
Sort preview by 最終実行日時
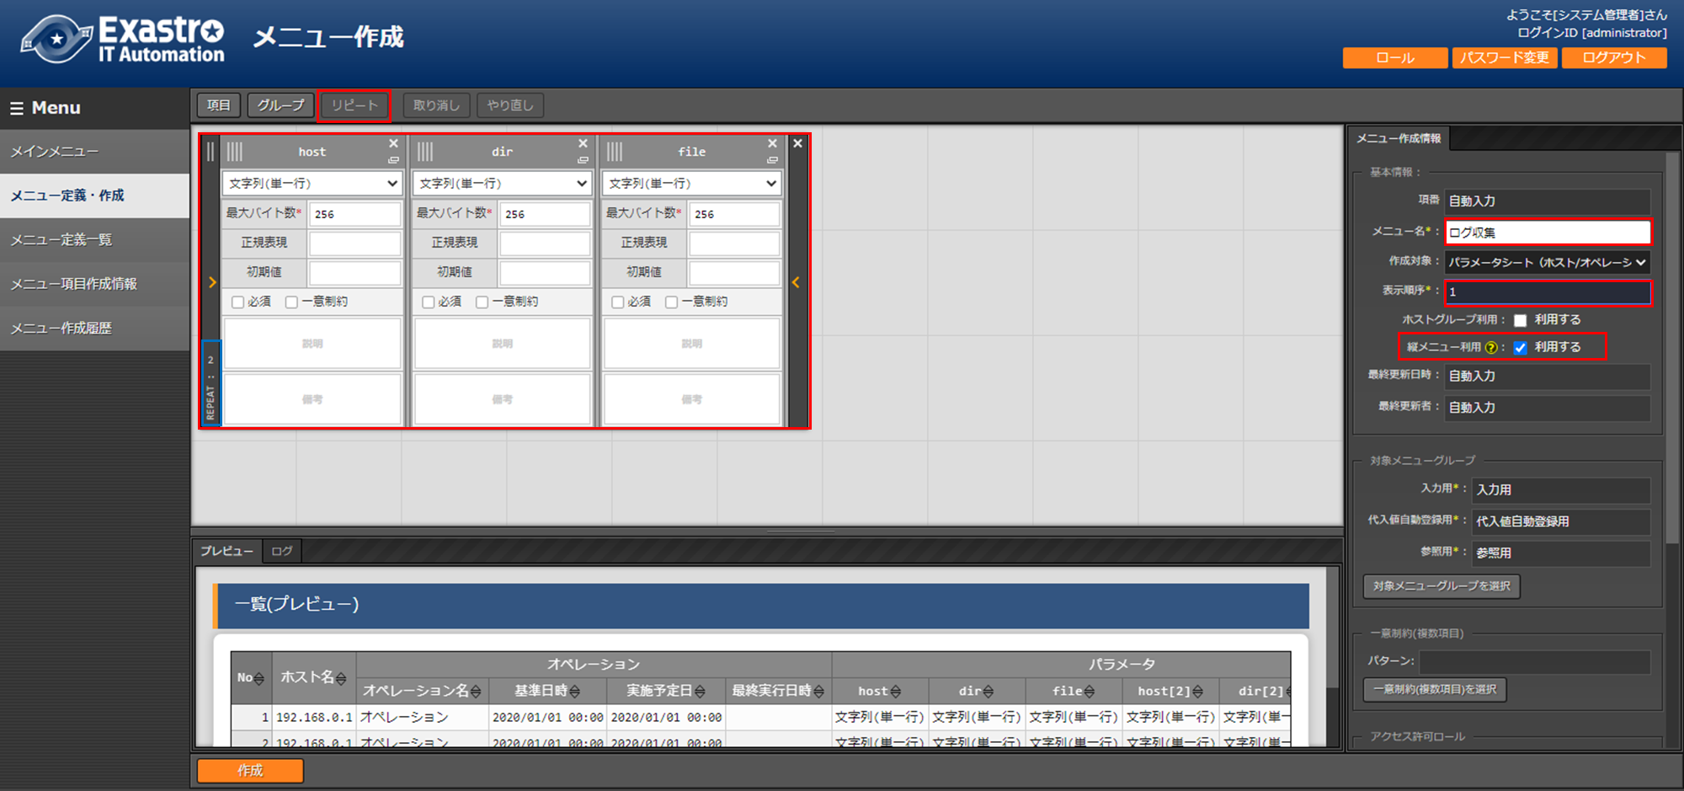click(818, 692)
